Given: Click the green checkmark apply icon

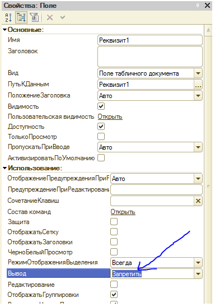Looking at the screenshot, I should pyautogui.click(x=63, y=17).
